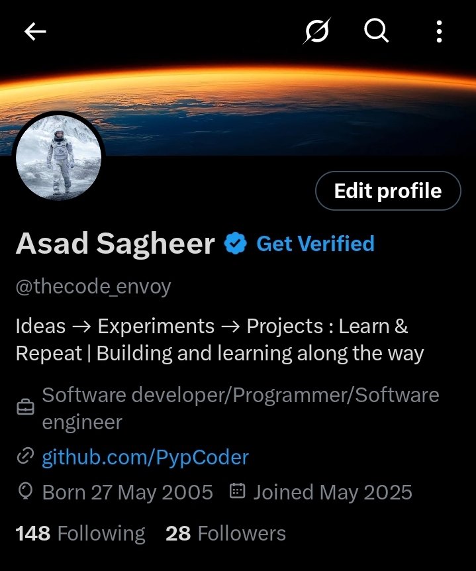The height and width of the screenshot is (571, 476).
Task: Tap the search magnifier icon
Action: [x=376, y=31]
